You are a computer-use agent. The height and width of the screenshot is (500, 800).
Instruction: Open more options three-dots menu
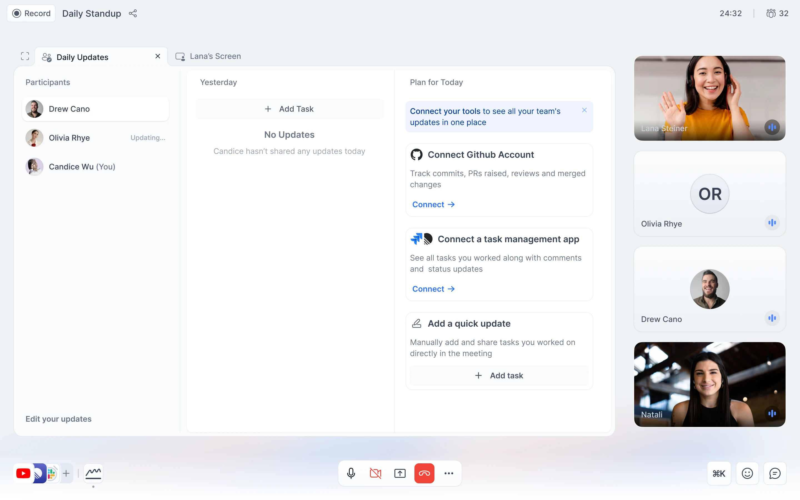(x=449, y=473)
